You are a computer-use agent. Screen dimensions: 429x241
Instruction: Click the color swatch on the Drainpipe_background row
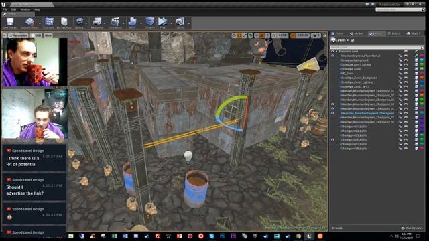(x=422, y=60)
